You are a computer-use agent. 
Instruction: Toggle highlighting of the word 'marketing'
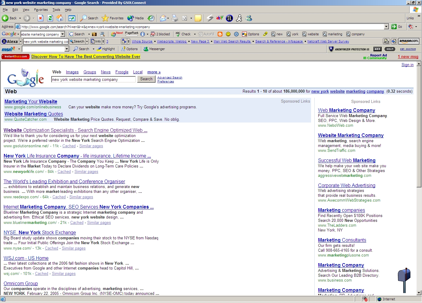pyautogui.click(x=332, y=34)
